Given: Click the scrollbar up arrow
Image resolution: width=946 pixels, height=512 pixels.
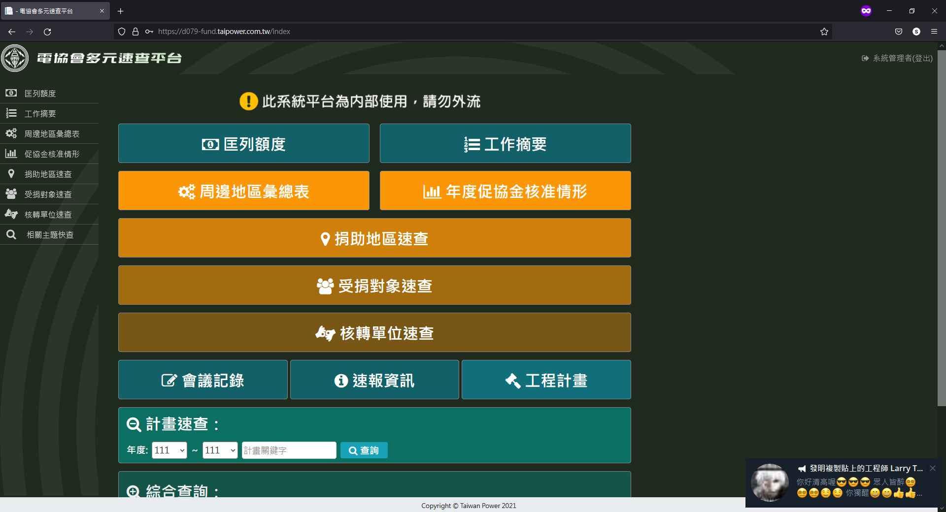Looking at the screenshot, I should [942, 46].
